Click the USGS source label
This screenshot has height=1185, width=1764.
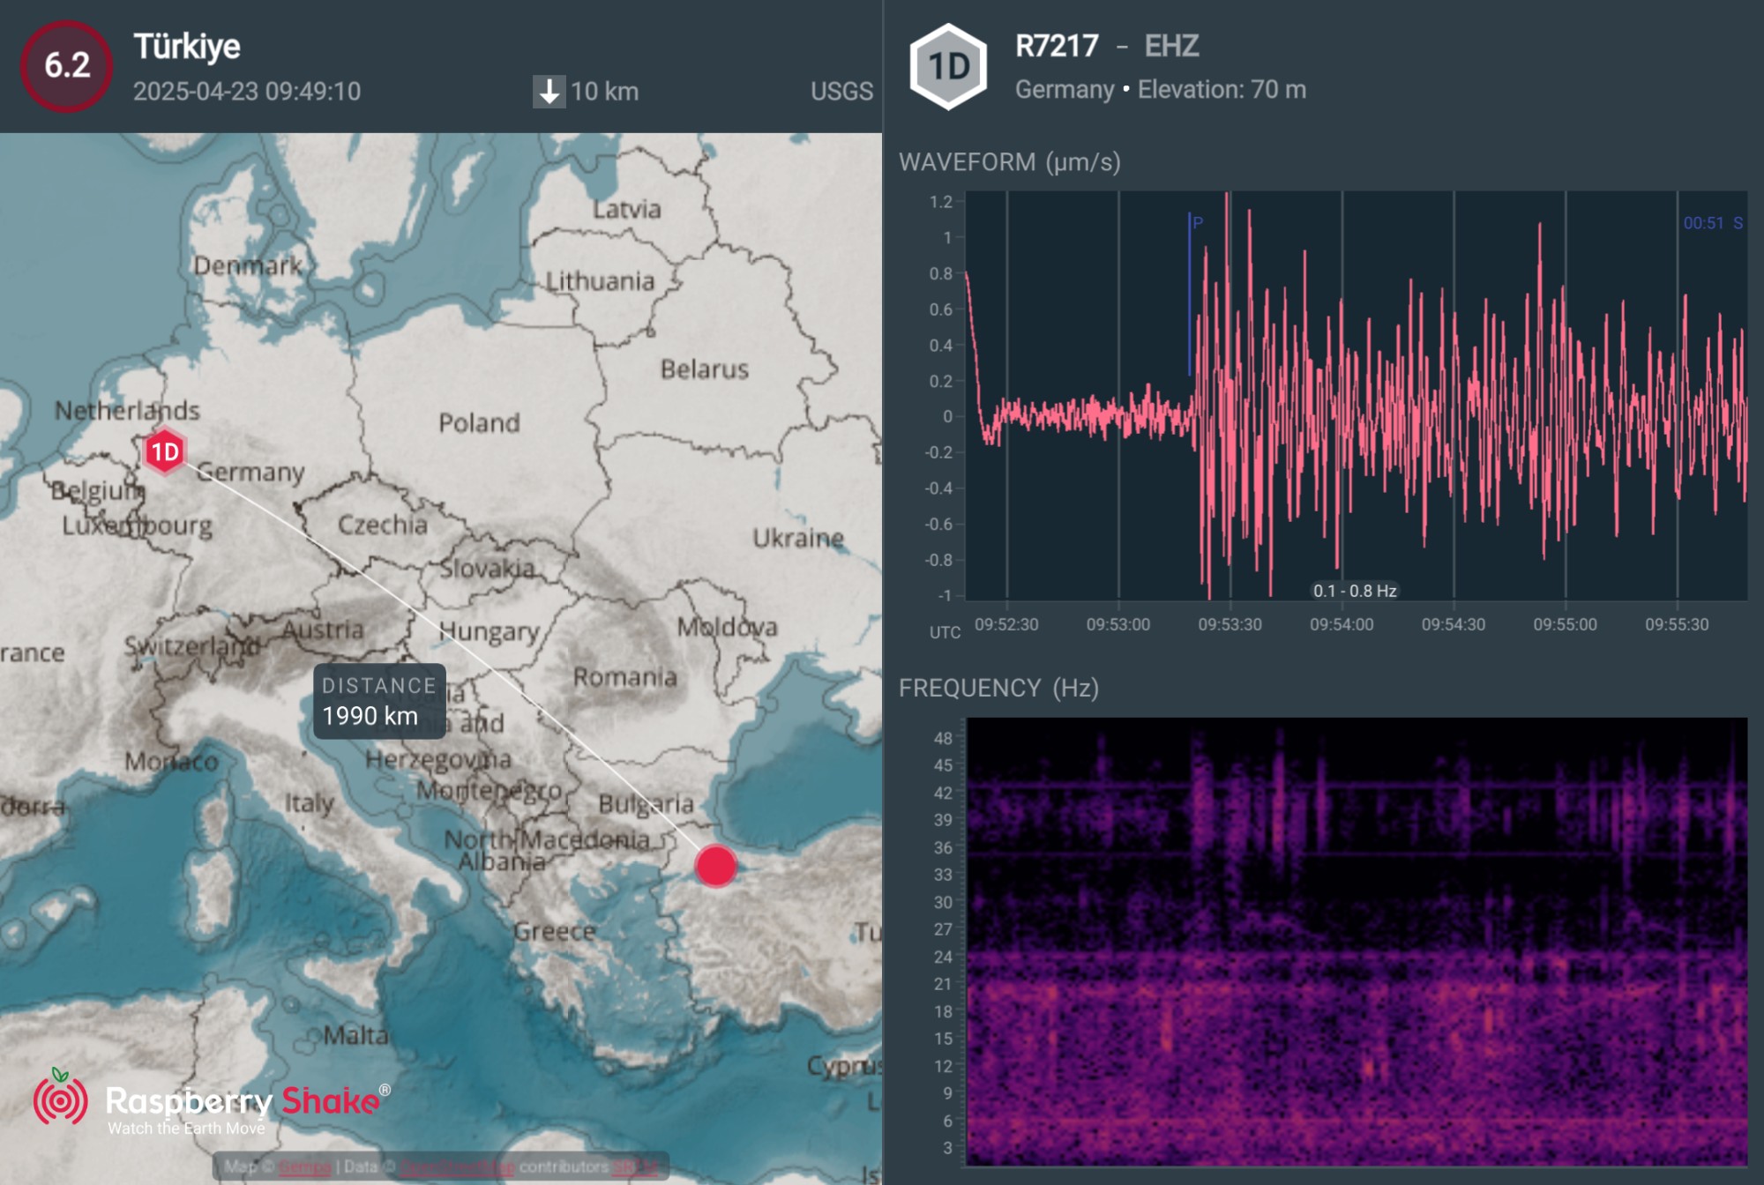(x=841, y=92)
